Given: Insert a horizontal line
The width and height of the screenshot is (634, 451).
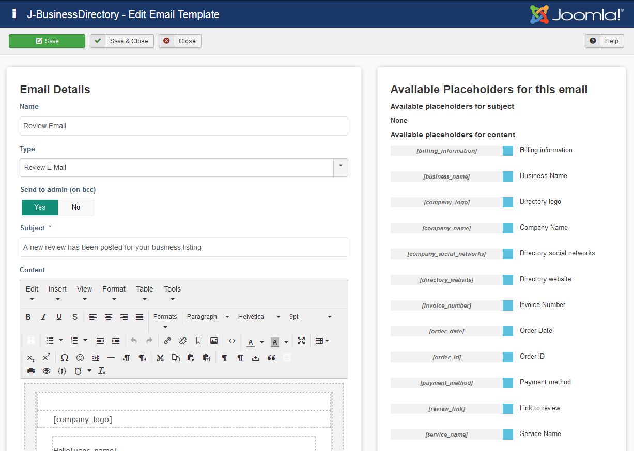Looking at the screenshot, I should click(111, 358).
